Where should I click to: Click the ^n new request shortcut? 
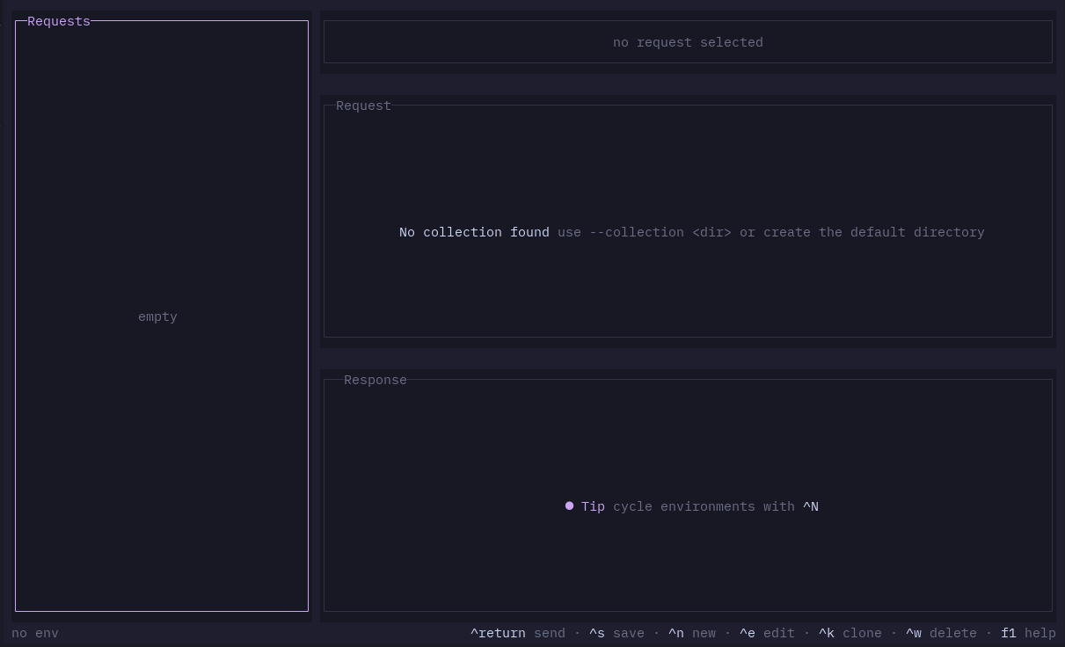point(692,633)
